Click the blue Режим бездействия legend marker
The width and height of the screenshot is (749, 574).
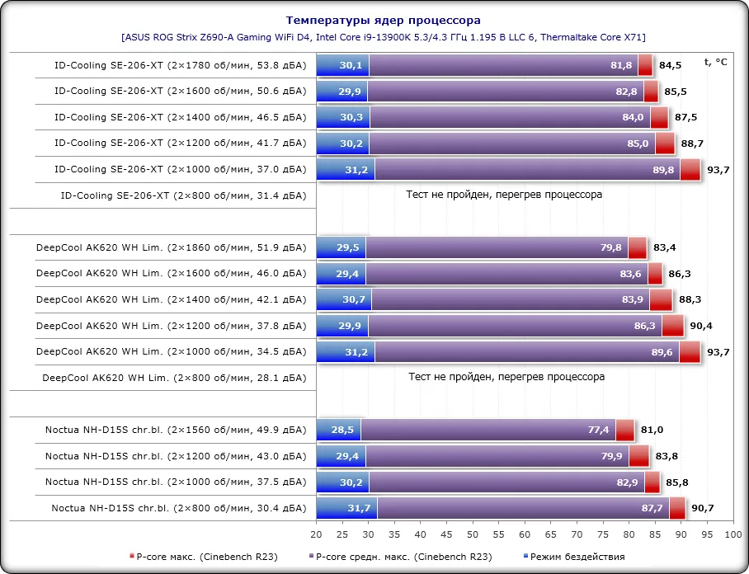pos(526,556)
